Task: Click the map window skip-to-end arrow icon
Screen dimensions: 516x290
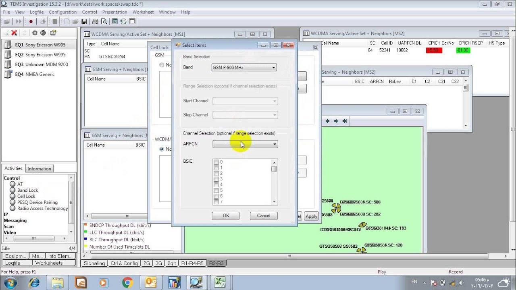Action: pyautogui.click(x=345, y=121)
